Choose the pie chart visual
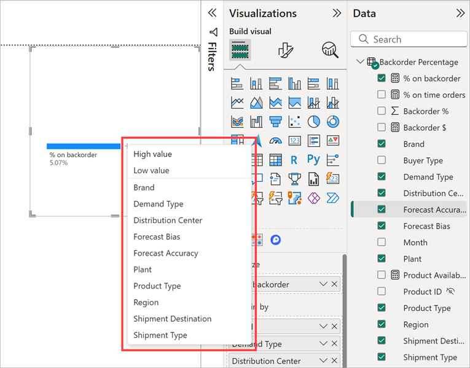Screen dimensions: 470x368 pyautogui.click(x=313, y=122)
